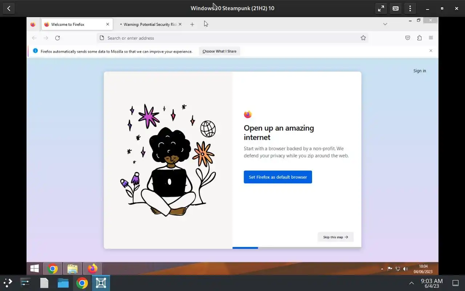
Task: Dismiss the data sharing notification bar
Action: point(431,51)
